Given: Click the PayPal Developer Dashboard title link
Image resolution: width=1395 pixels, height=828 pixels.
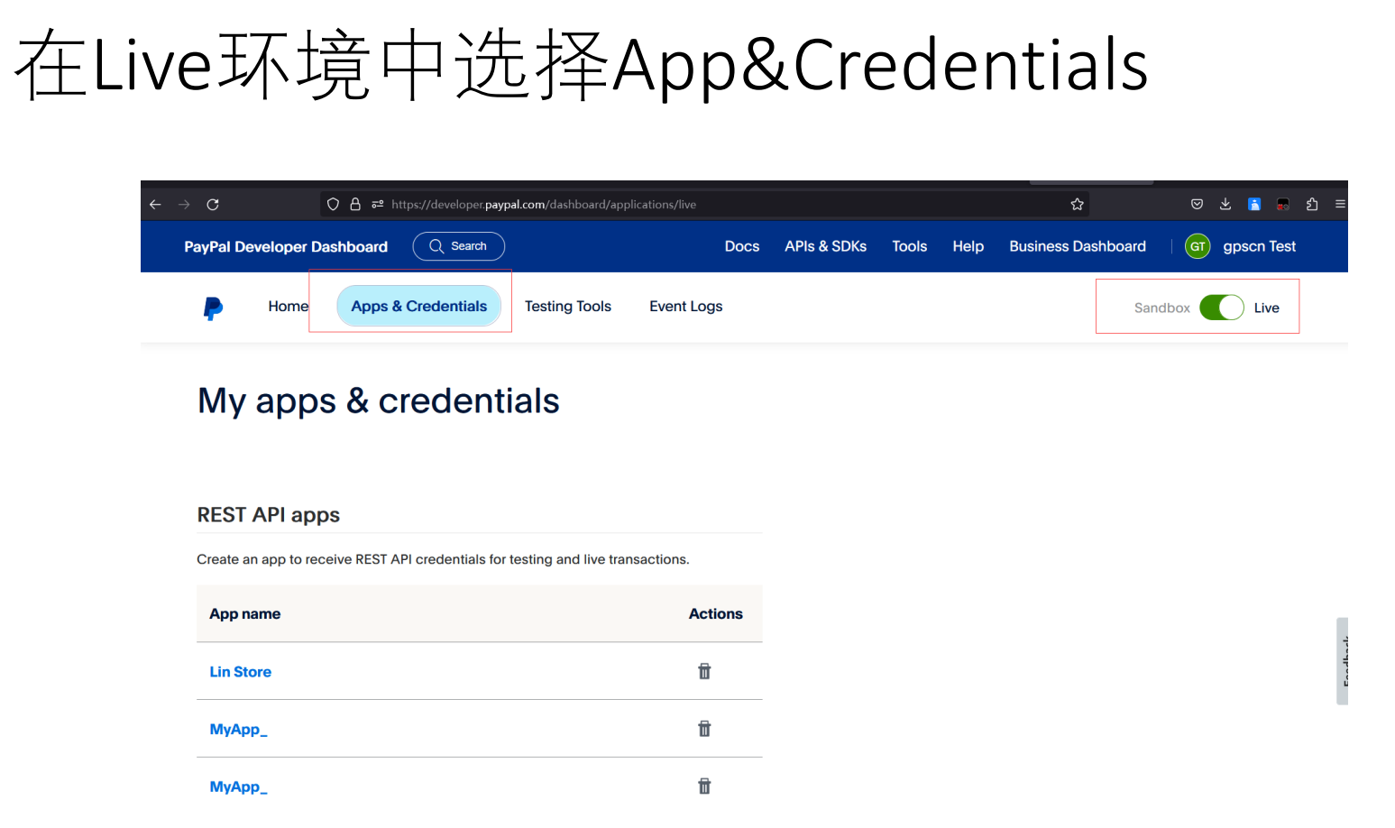Looking at the screenshot, I should point(286,247).
